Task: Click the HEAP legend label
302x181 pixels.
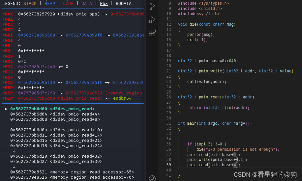Action: [x=50, y=4]
